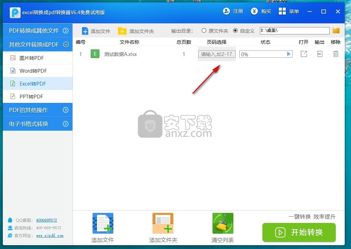The image size is (351, 249).
Task: Expand PDF的其他操作 section
Action: [38, 110]
